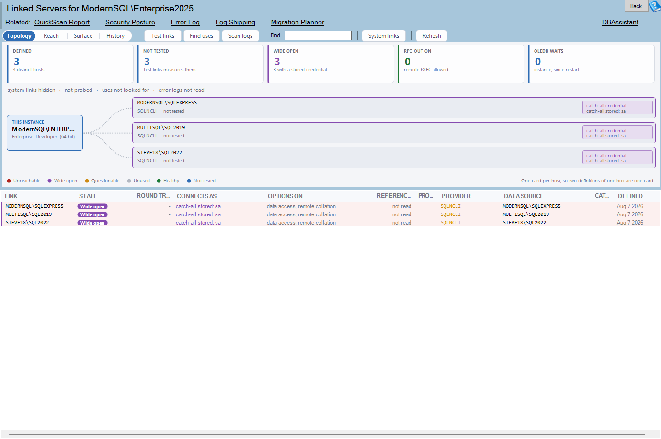Click Wide open badge in MODERNSQL\SQLEXPRESS row
The height and width of the screenshot is (439, 661).
[92, 207]
